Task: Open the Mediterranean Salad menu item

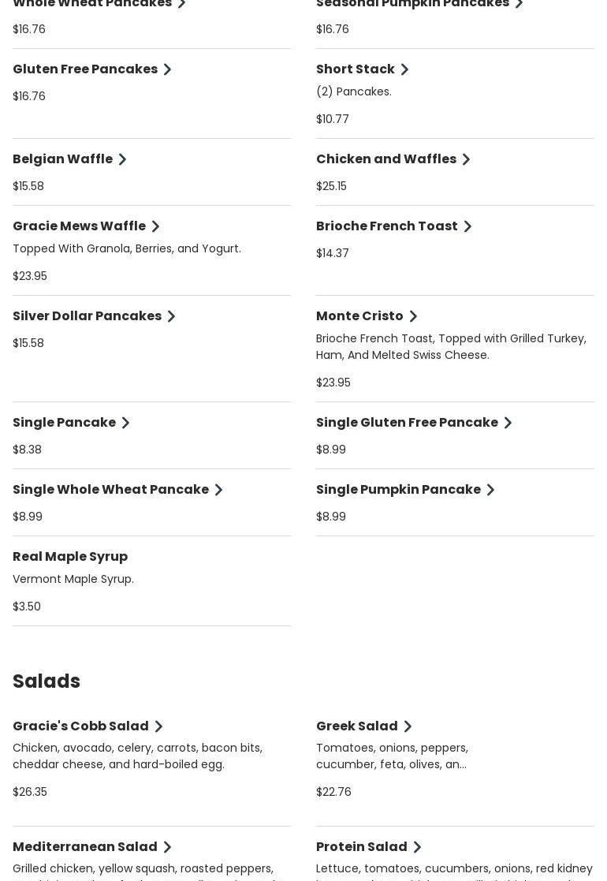Action: pos(85,846)
